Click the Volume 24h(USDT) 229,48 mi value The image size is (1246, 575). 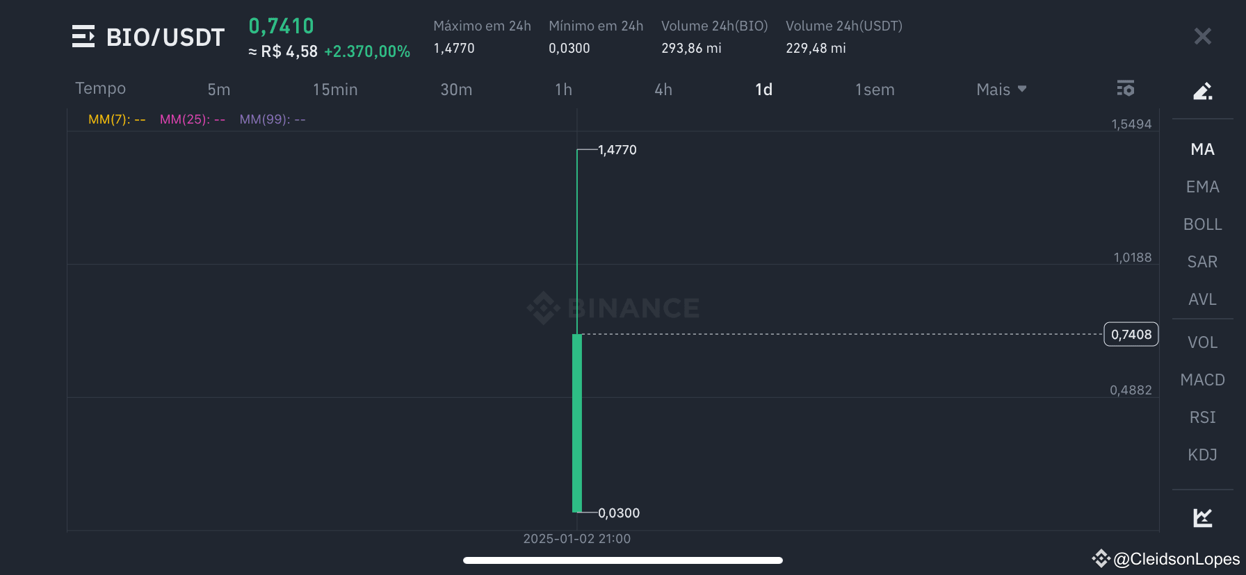(816, 49)
